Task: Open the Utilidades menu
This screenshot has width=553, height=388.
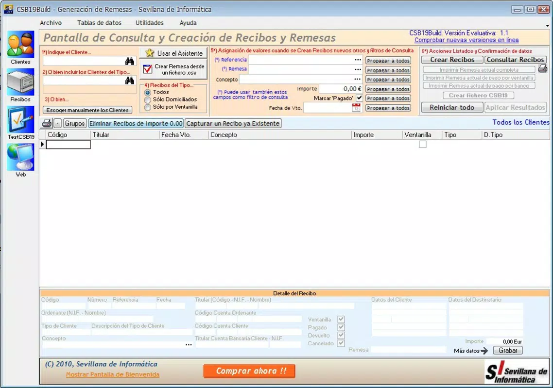Action: pos(150,23)
